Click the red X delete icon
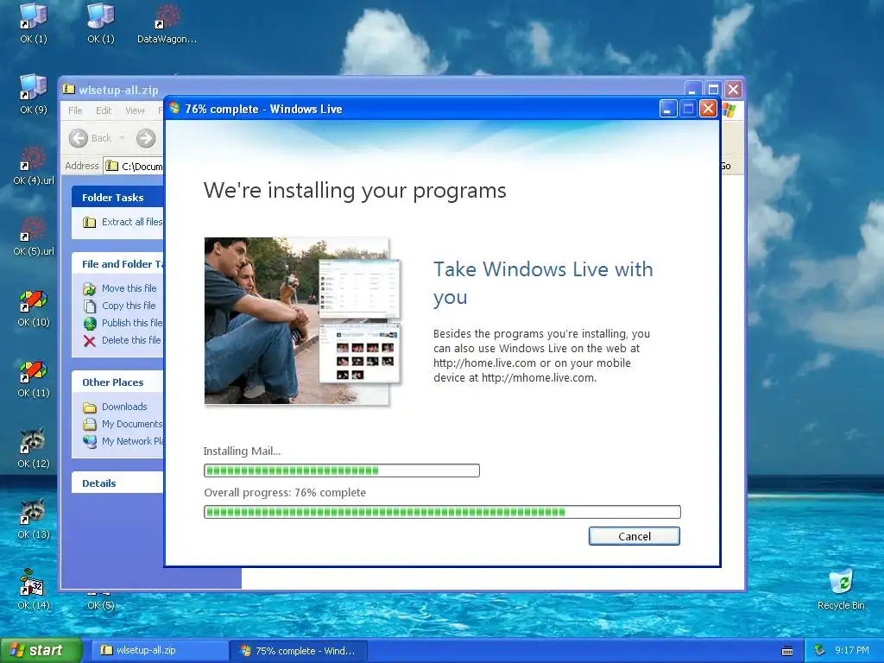Screen dimensions: 884x663 pos(90,340)
